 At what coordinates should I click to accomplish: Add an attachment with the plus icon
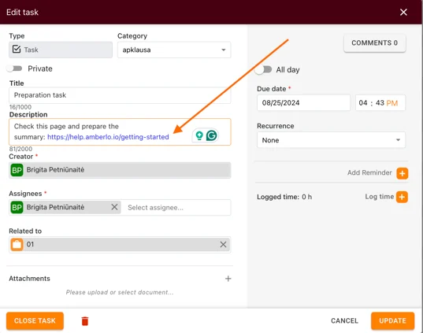[228, 279]
